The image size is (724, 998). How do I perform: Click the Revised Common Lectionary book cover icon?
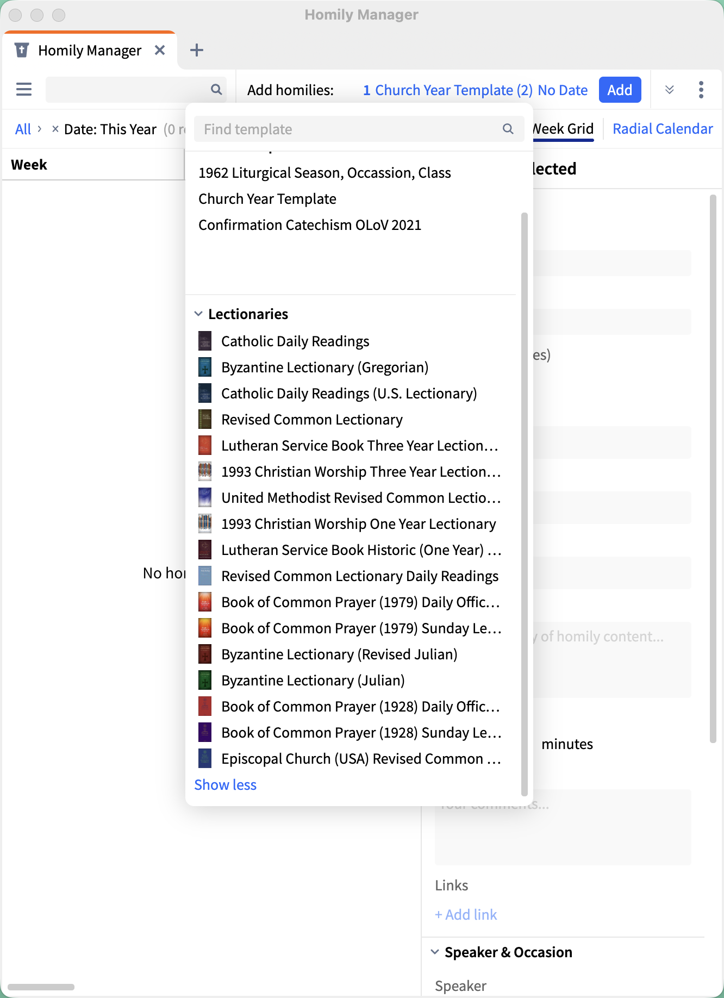tap(205, 419)
